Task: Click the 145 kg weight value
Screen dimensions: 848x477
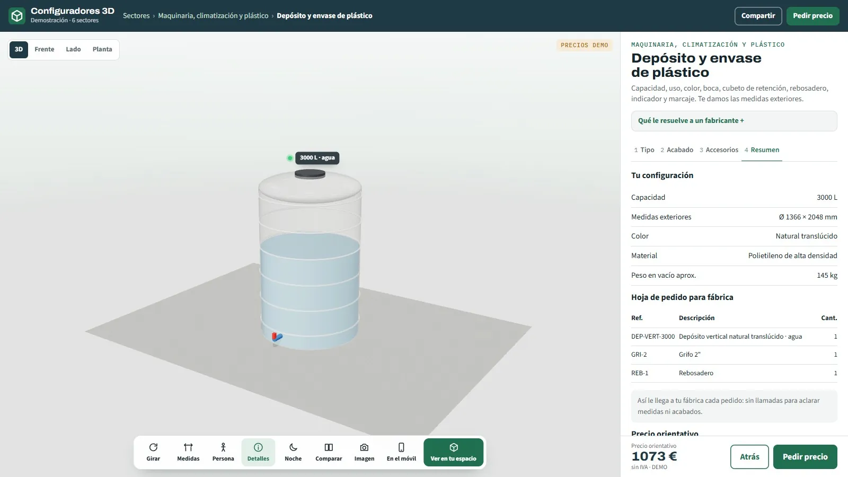Action: [x=827, y=276]
